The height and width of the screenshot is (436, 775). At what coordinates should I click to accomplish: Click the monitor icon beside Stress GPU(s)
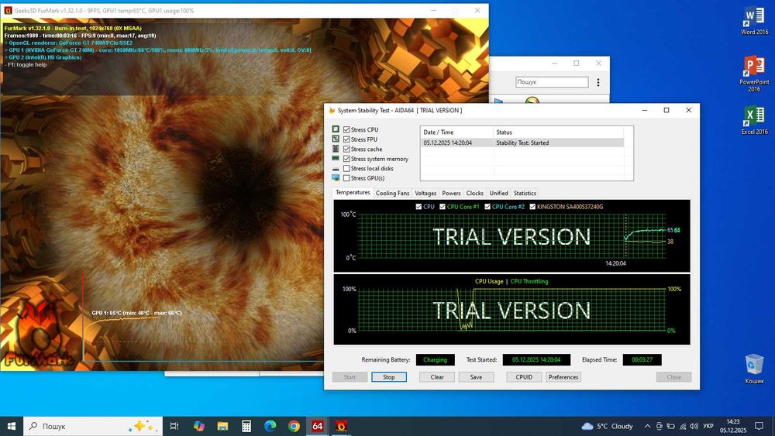336,178
